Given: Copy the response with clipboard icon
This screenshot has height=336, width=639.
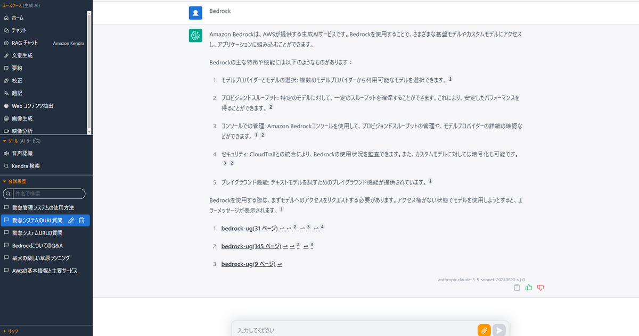Looking at the screenshot, I should coord(517,288).
